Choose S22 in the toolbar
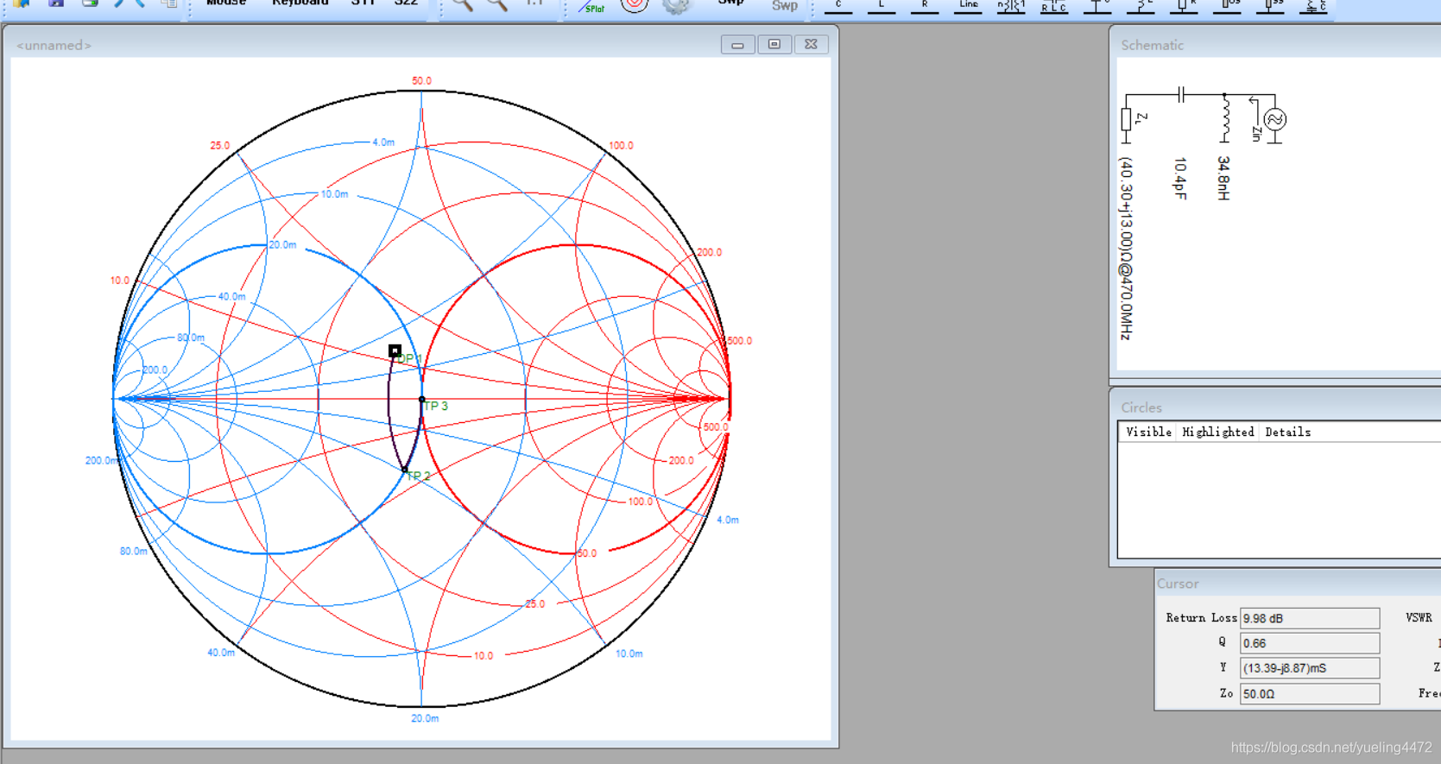Viewport: 1441px width, 764px height. [406, 4]
